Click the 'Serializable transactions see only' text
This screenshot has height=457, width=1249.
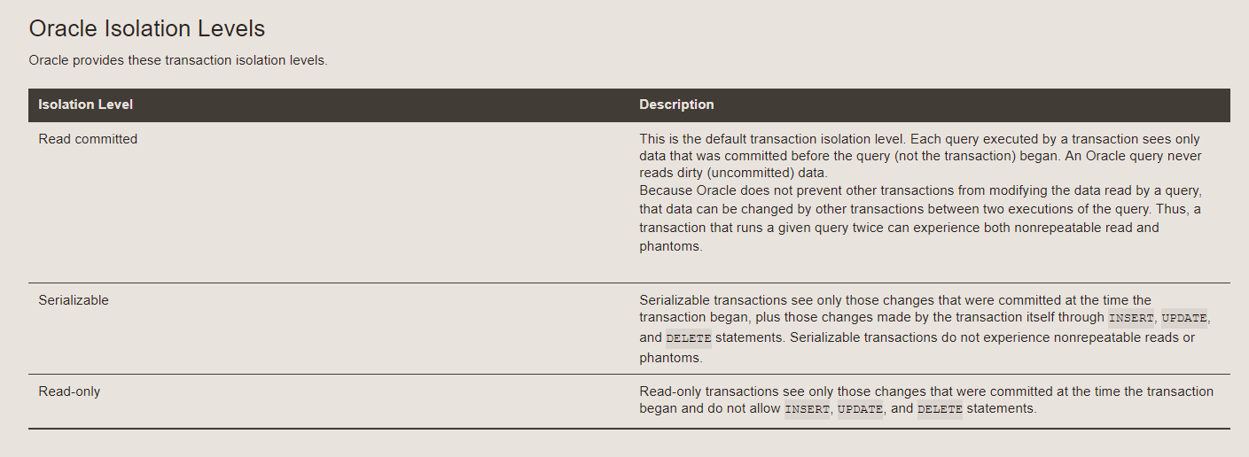[925, 329]
